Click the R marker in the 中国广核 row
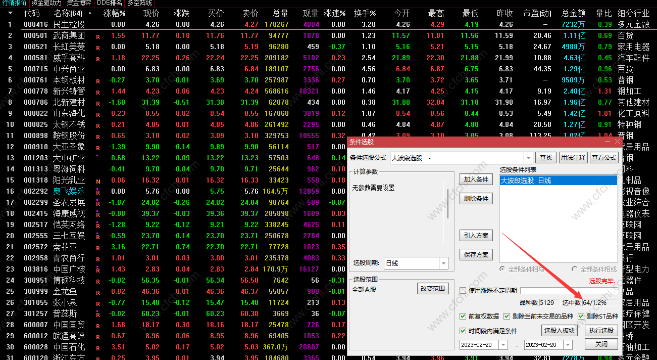Screen dimensions: 657x360 click(98, 270)
